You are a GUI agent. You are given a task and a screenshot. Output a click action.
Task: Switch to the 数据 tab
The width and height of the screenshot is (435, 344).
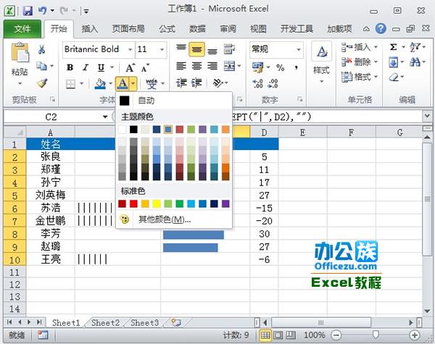click(197, 29)
